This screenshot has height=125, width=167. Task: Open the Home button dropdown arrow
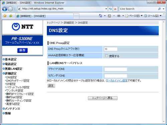pyautogui.click(x=105, y=16)
